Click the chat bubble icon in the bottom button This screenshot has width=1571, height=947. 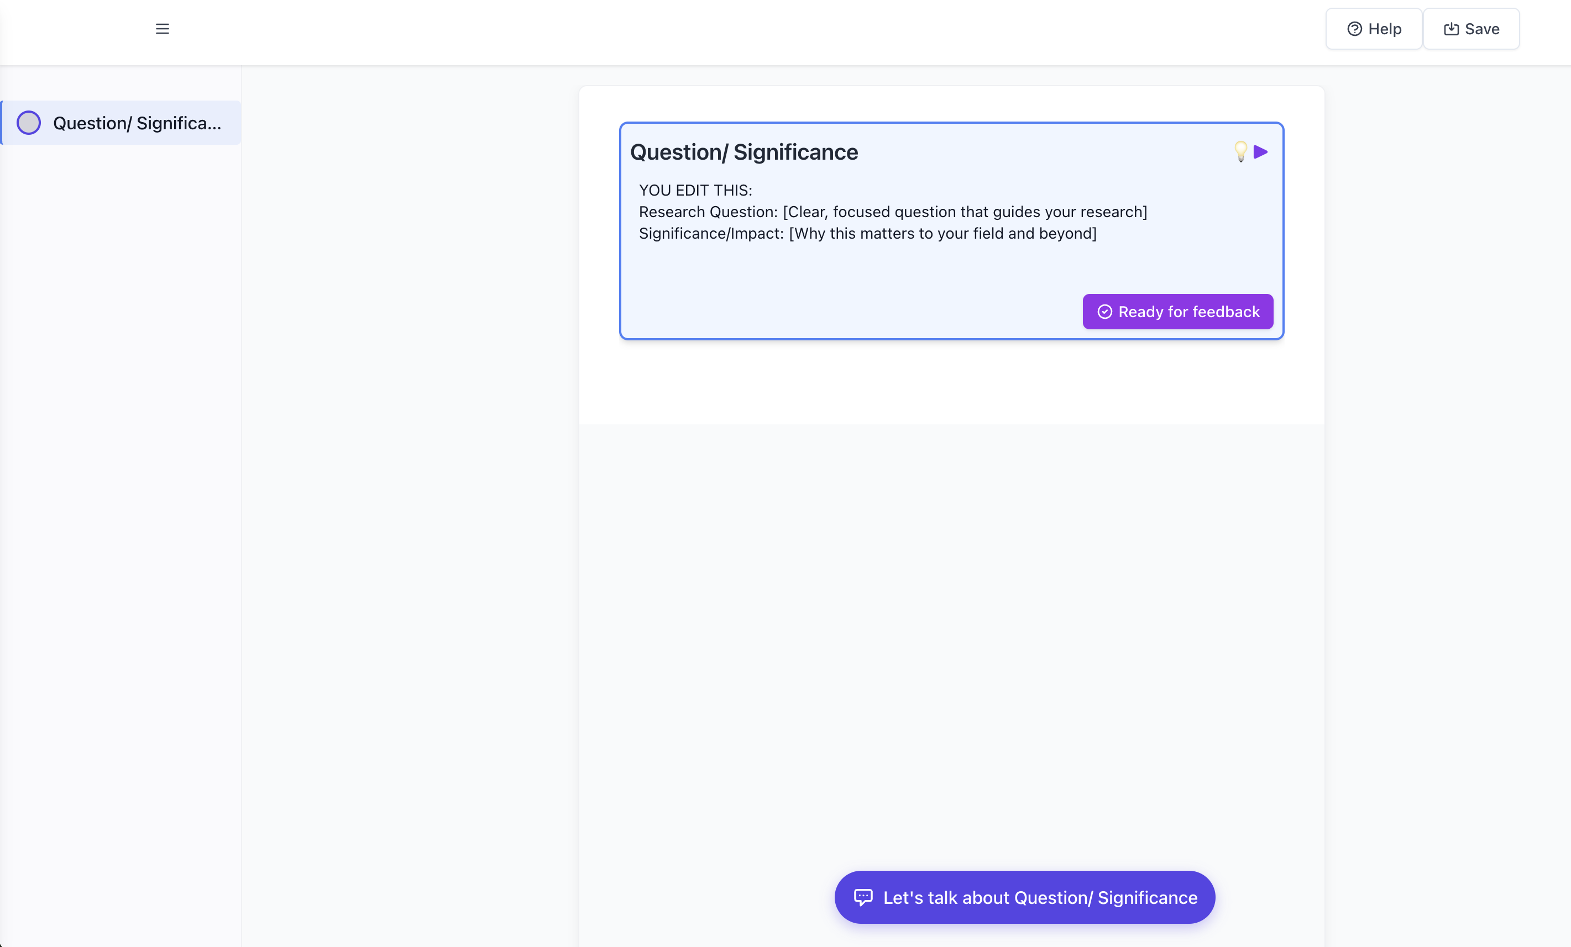(863, 897)
